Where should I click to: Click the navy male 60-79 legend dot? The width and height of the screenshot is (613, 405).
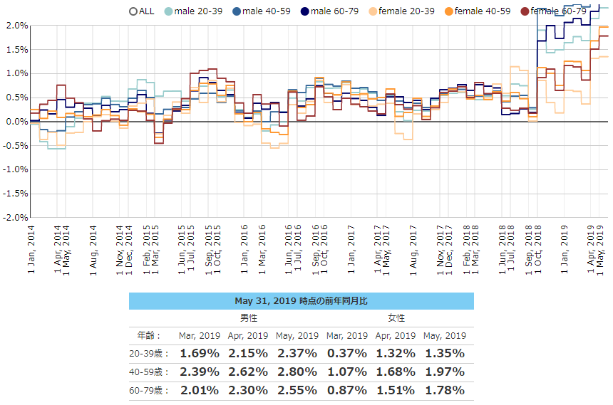point(305,11)
